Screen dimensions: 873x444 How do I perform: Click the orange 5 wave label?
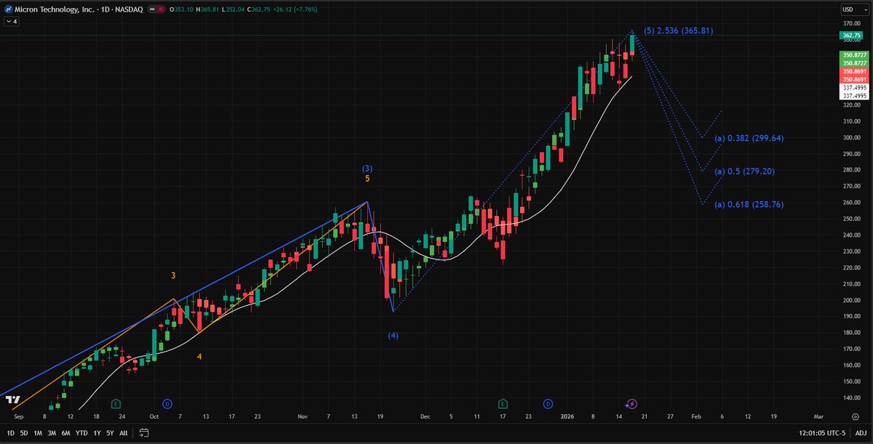click(367, 178)
